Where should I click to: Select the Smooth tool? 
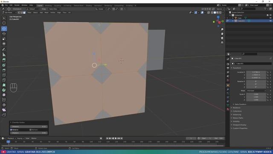(4, 95)
